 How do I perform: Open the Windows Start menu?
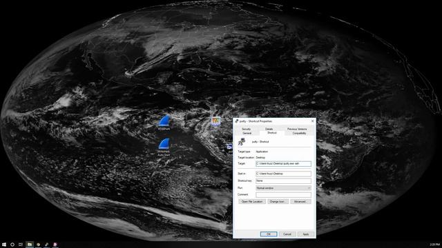pos(4,245)
